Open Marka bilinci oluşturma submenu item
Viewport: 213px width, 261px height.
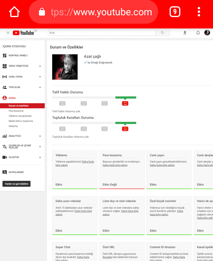click(21, 121)
